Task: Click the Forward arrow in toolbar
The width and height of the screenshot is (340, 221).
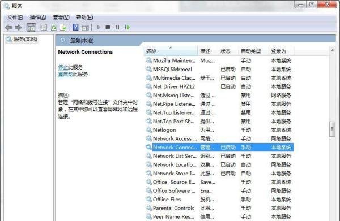Action: click(x=18, y=28)
